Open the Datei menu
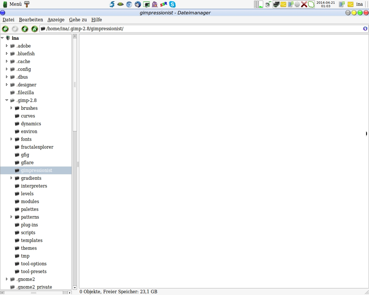369x295 pixels. (8, 20)
